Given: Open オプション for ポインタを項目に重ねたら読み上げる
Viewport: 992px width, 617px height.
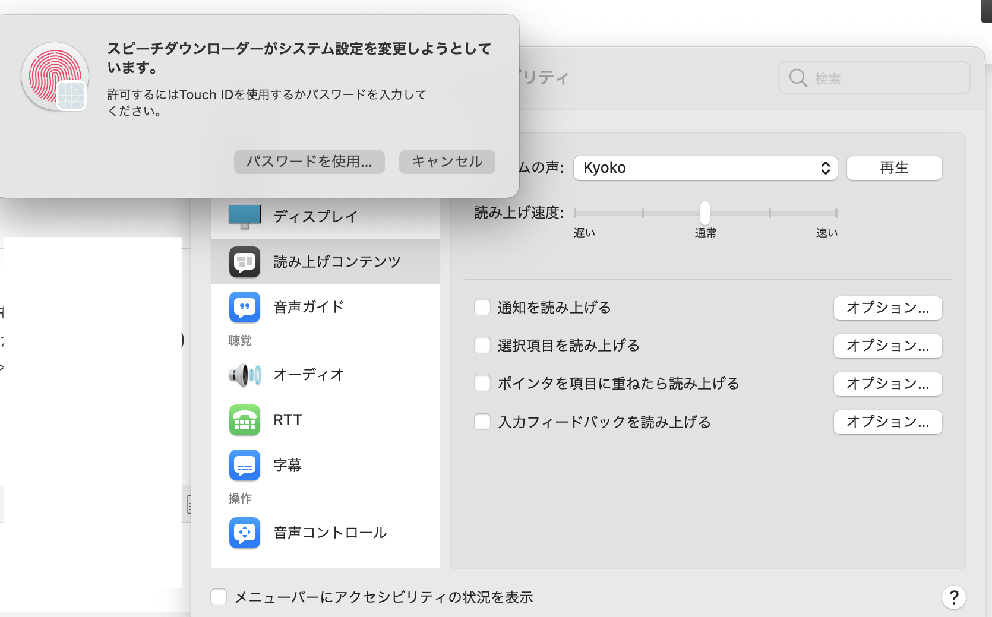Looking at the screenshot, I should click(887, 384).
